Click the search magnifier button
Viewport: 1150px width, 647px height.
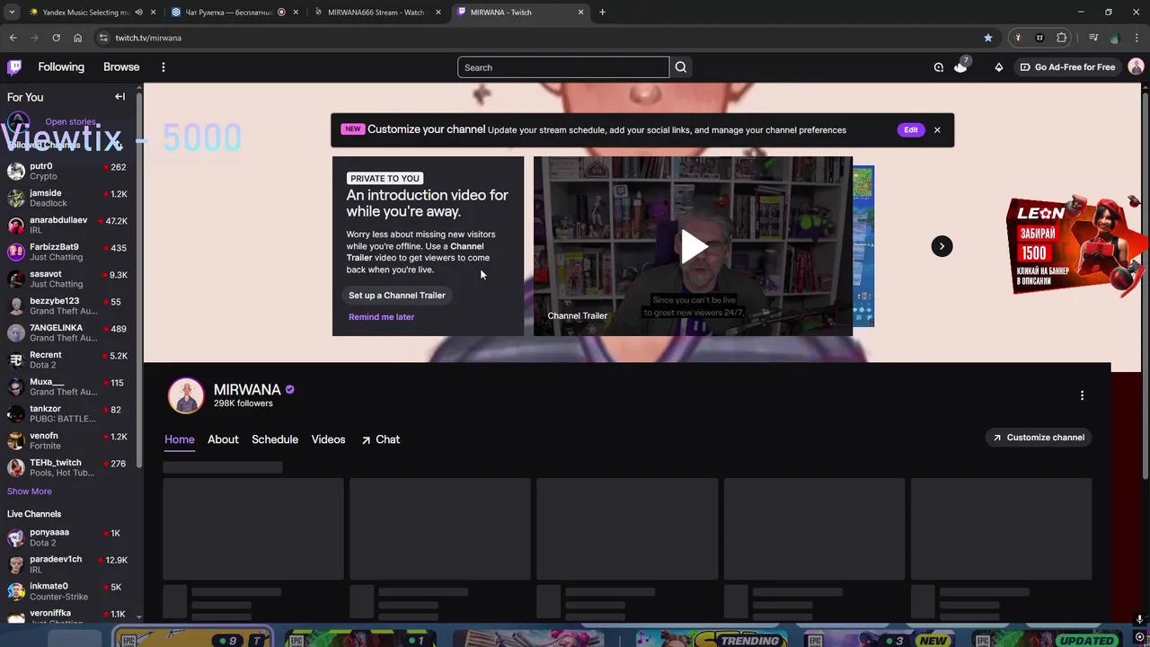click(x=681, y=67)
